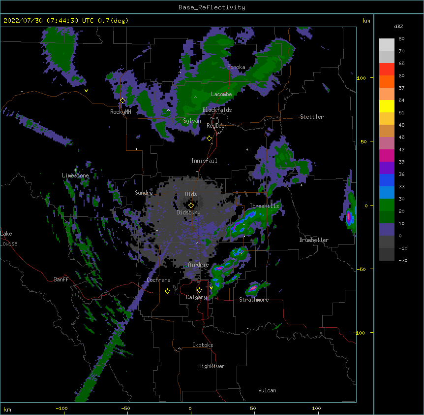Click the Cochrane label
Viewport: 424px width, 415px height.
158,280
